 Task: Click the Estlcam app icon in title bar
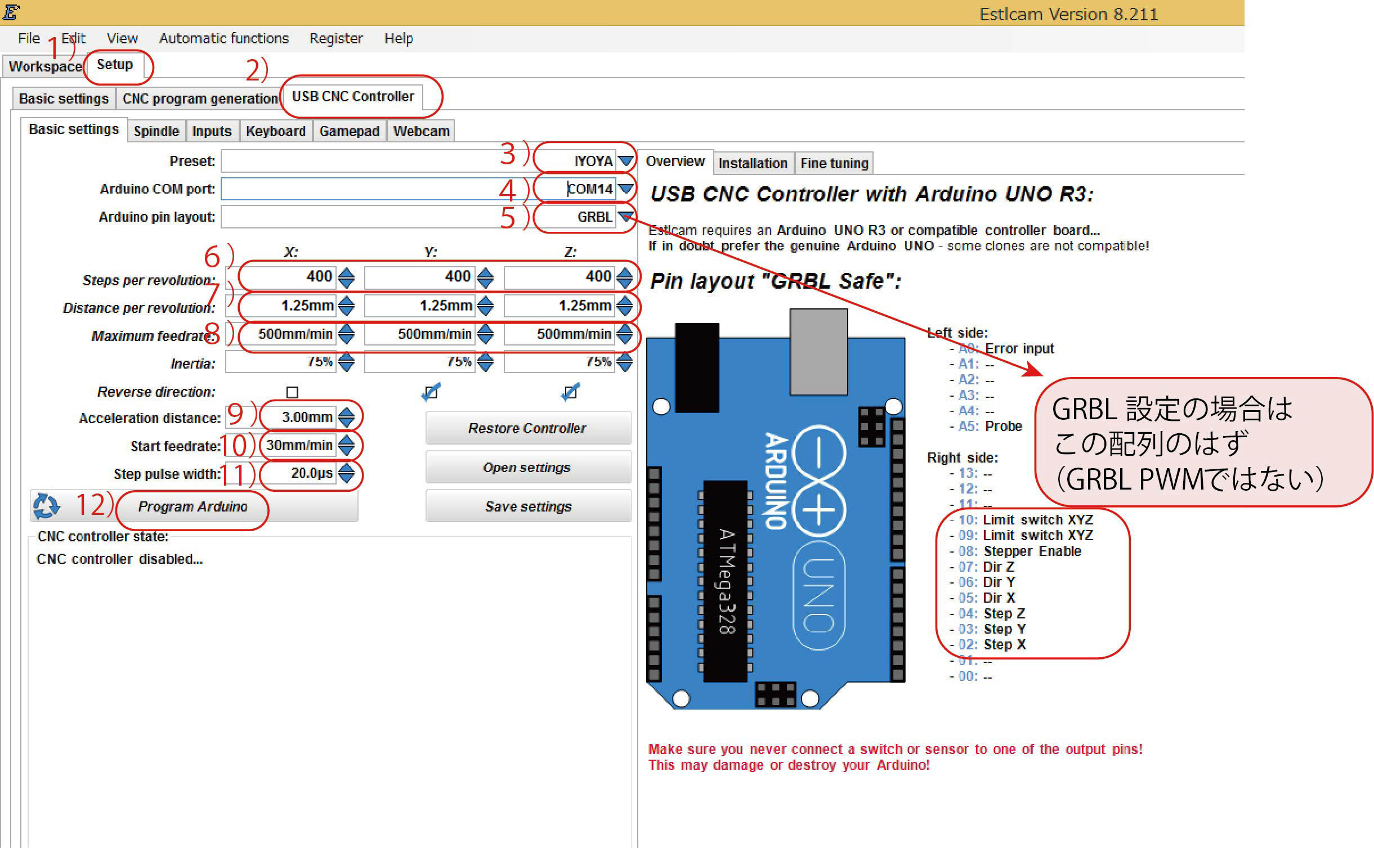[12, 12]
